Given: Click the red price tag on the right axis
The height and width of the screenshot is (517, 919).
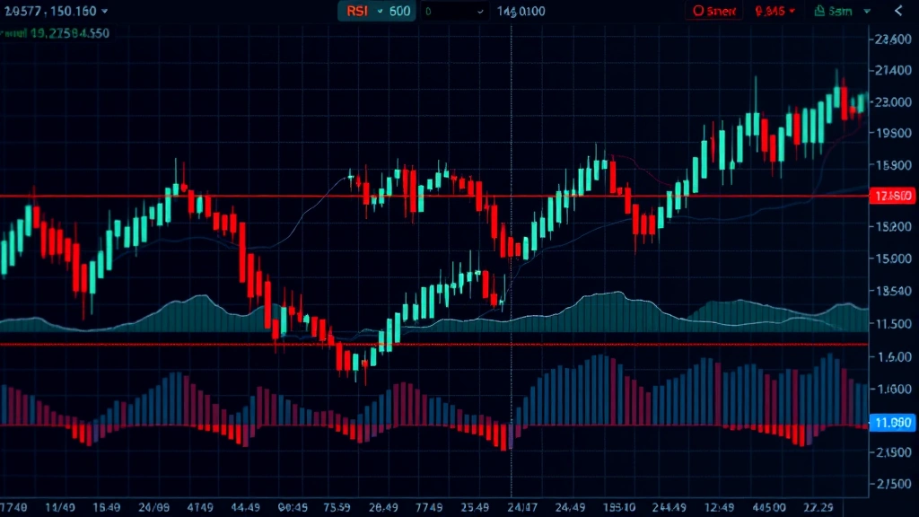Looking at the screenshot, I should 891,196.
